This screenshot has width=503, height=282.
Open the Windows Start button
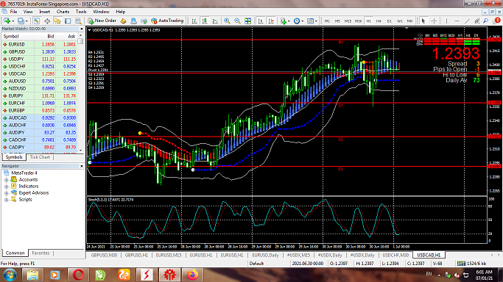[10, 275]
